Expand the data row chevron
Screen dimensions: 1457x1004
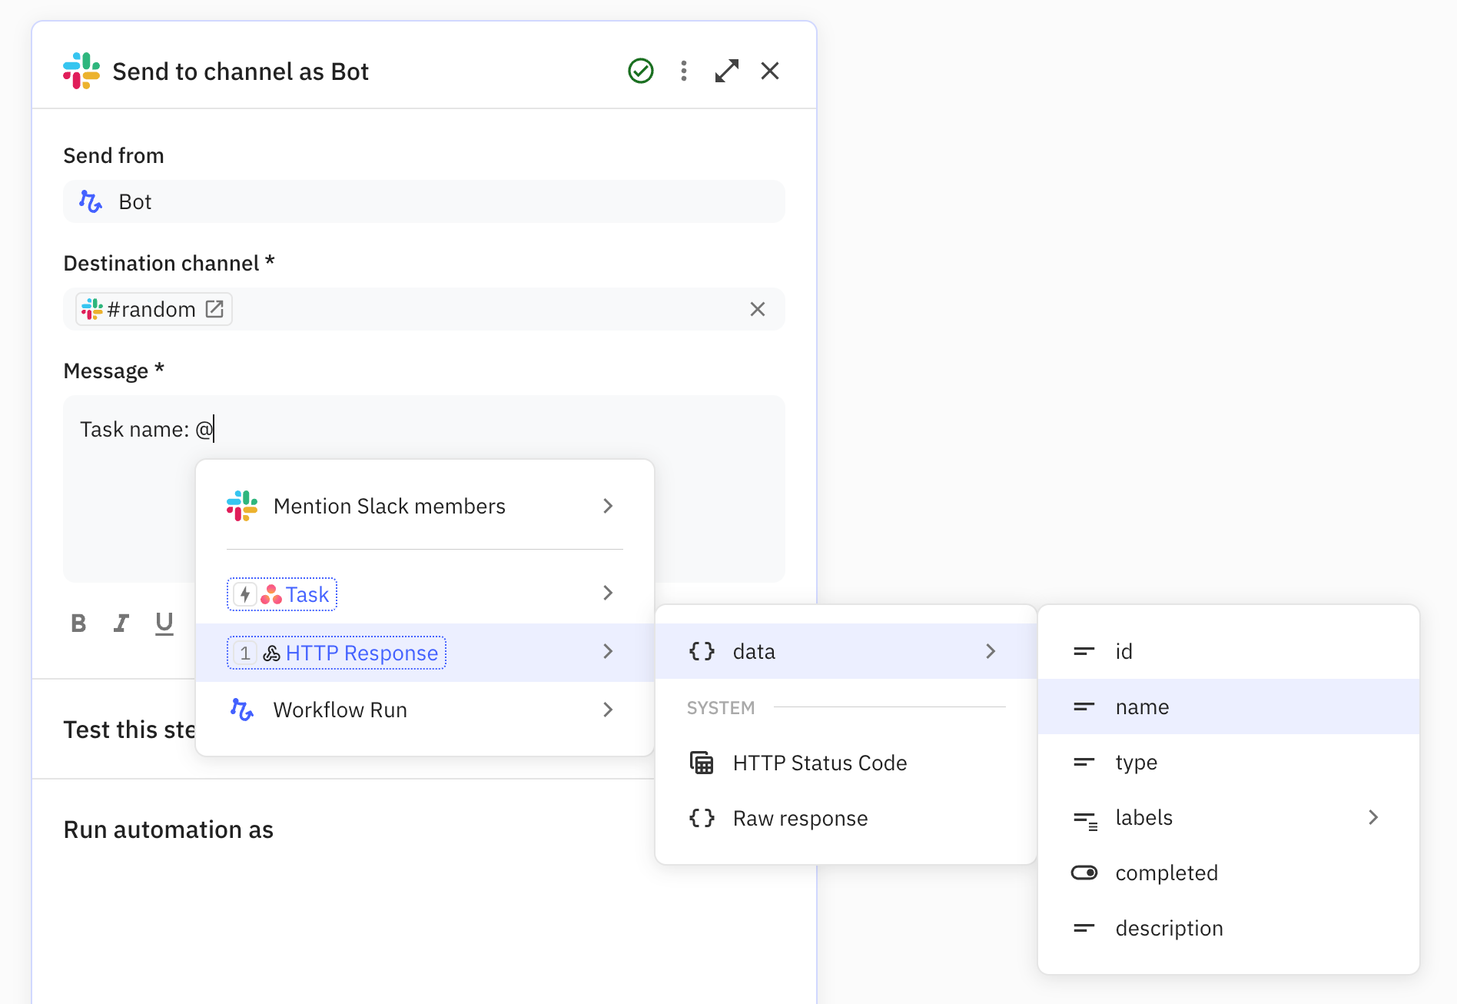point(991,651)
